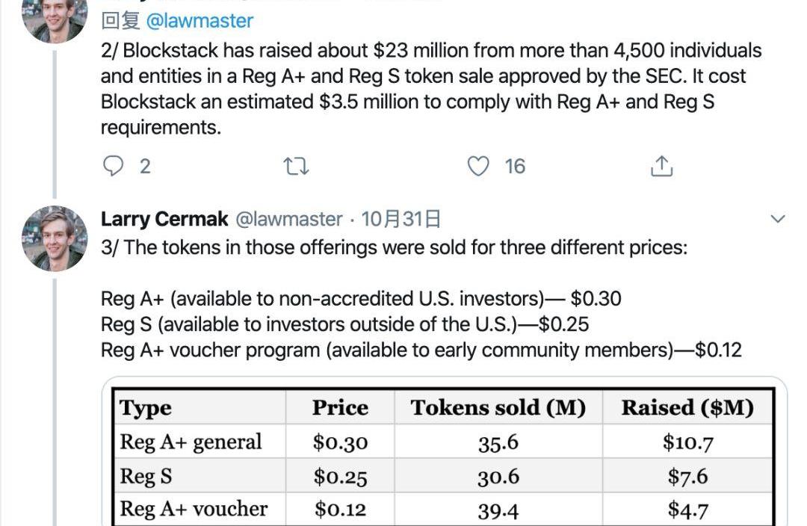Image resolution: width=807 pixels, height=526 pixels.
Task: Click the 2/ Blockstack tweet text
Action: (431, 88)
